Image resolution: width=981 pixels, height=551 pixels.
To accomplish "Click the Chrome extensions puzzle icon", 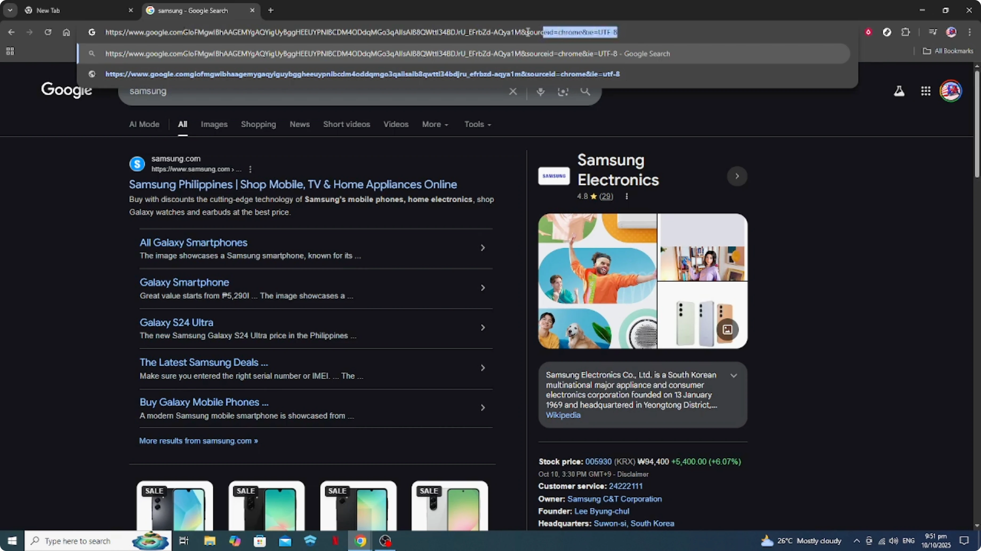I will point(906,32).
